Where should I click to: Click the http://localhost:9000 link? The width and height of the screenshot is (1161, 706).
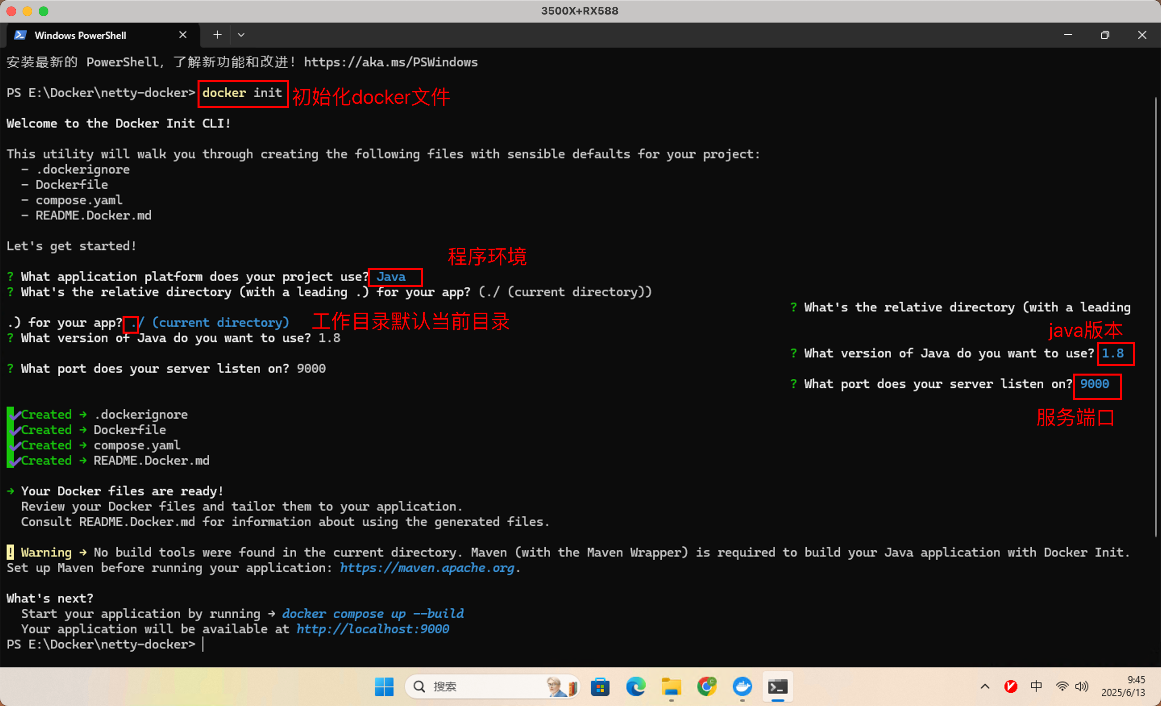click(x=372, y=629)
